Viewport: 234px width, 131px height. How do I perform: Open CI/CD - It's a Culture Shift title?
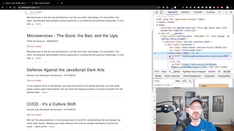click(x=51, y=104)
